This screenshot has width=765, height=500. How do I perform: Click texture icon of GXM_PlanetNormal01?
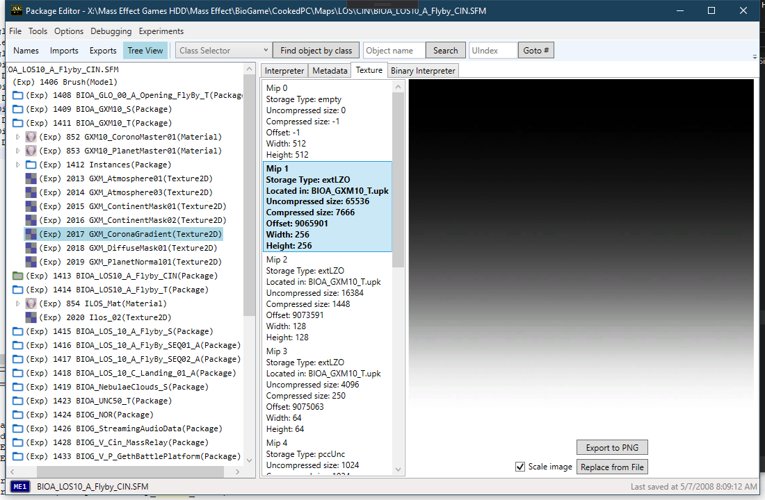point(31,262)
